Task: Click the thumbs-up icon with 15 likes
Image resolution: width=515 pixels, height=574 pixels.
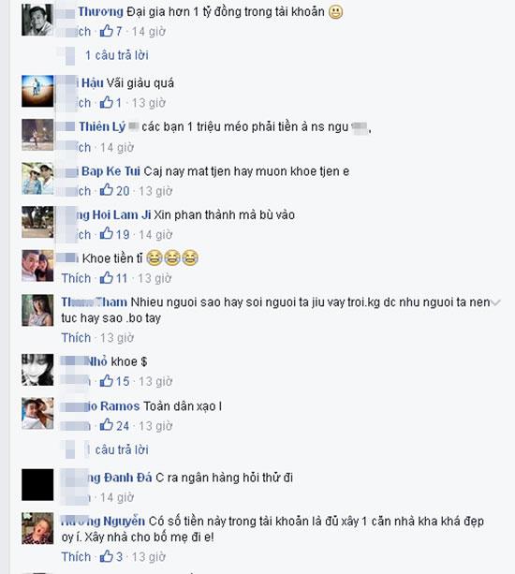Action: 107,381
